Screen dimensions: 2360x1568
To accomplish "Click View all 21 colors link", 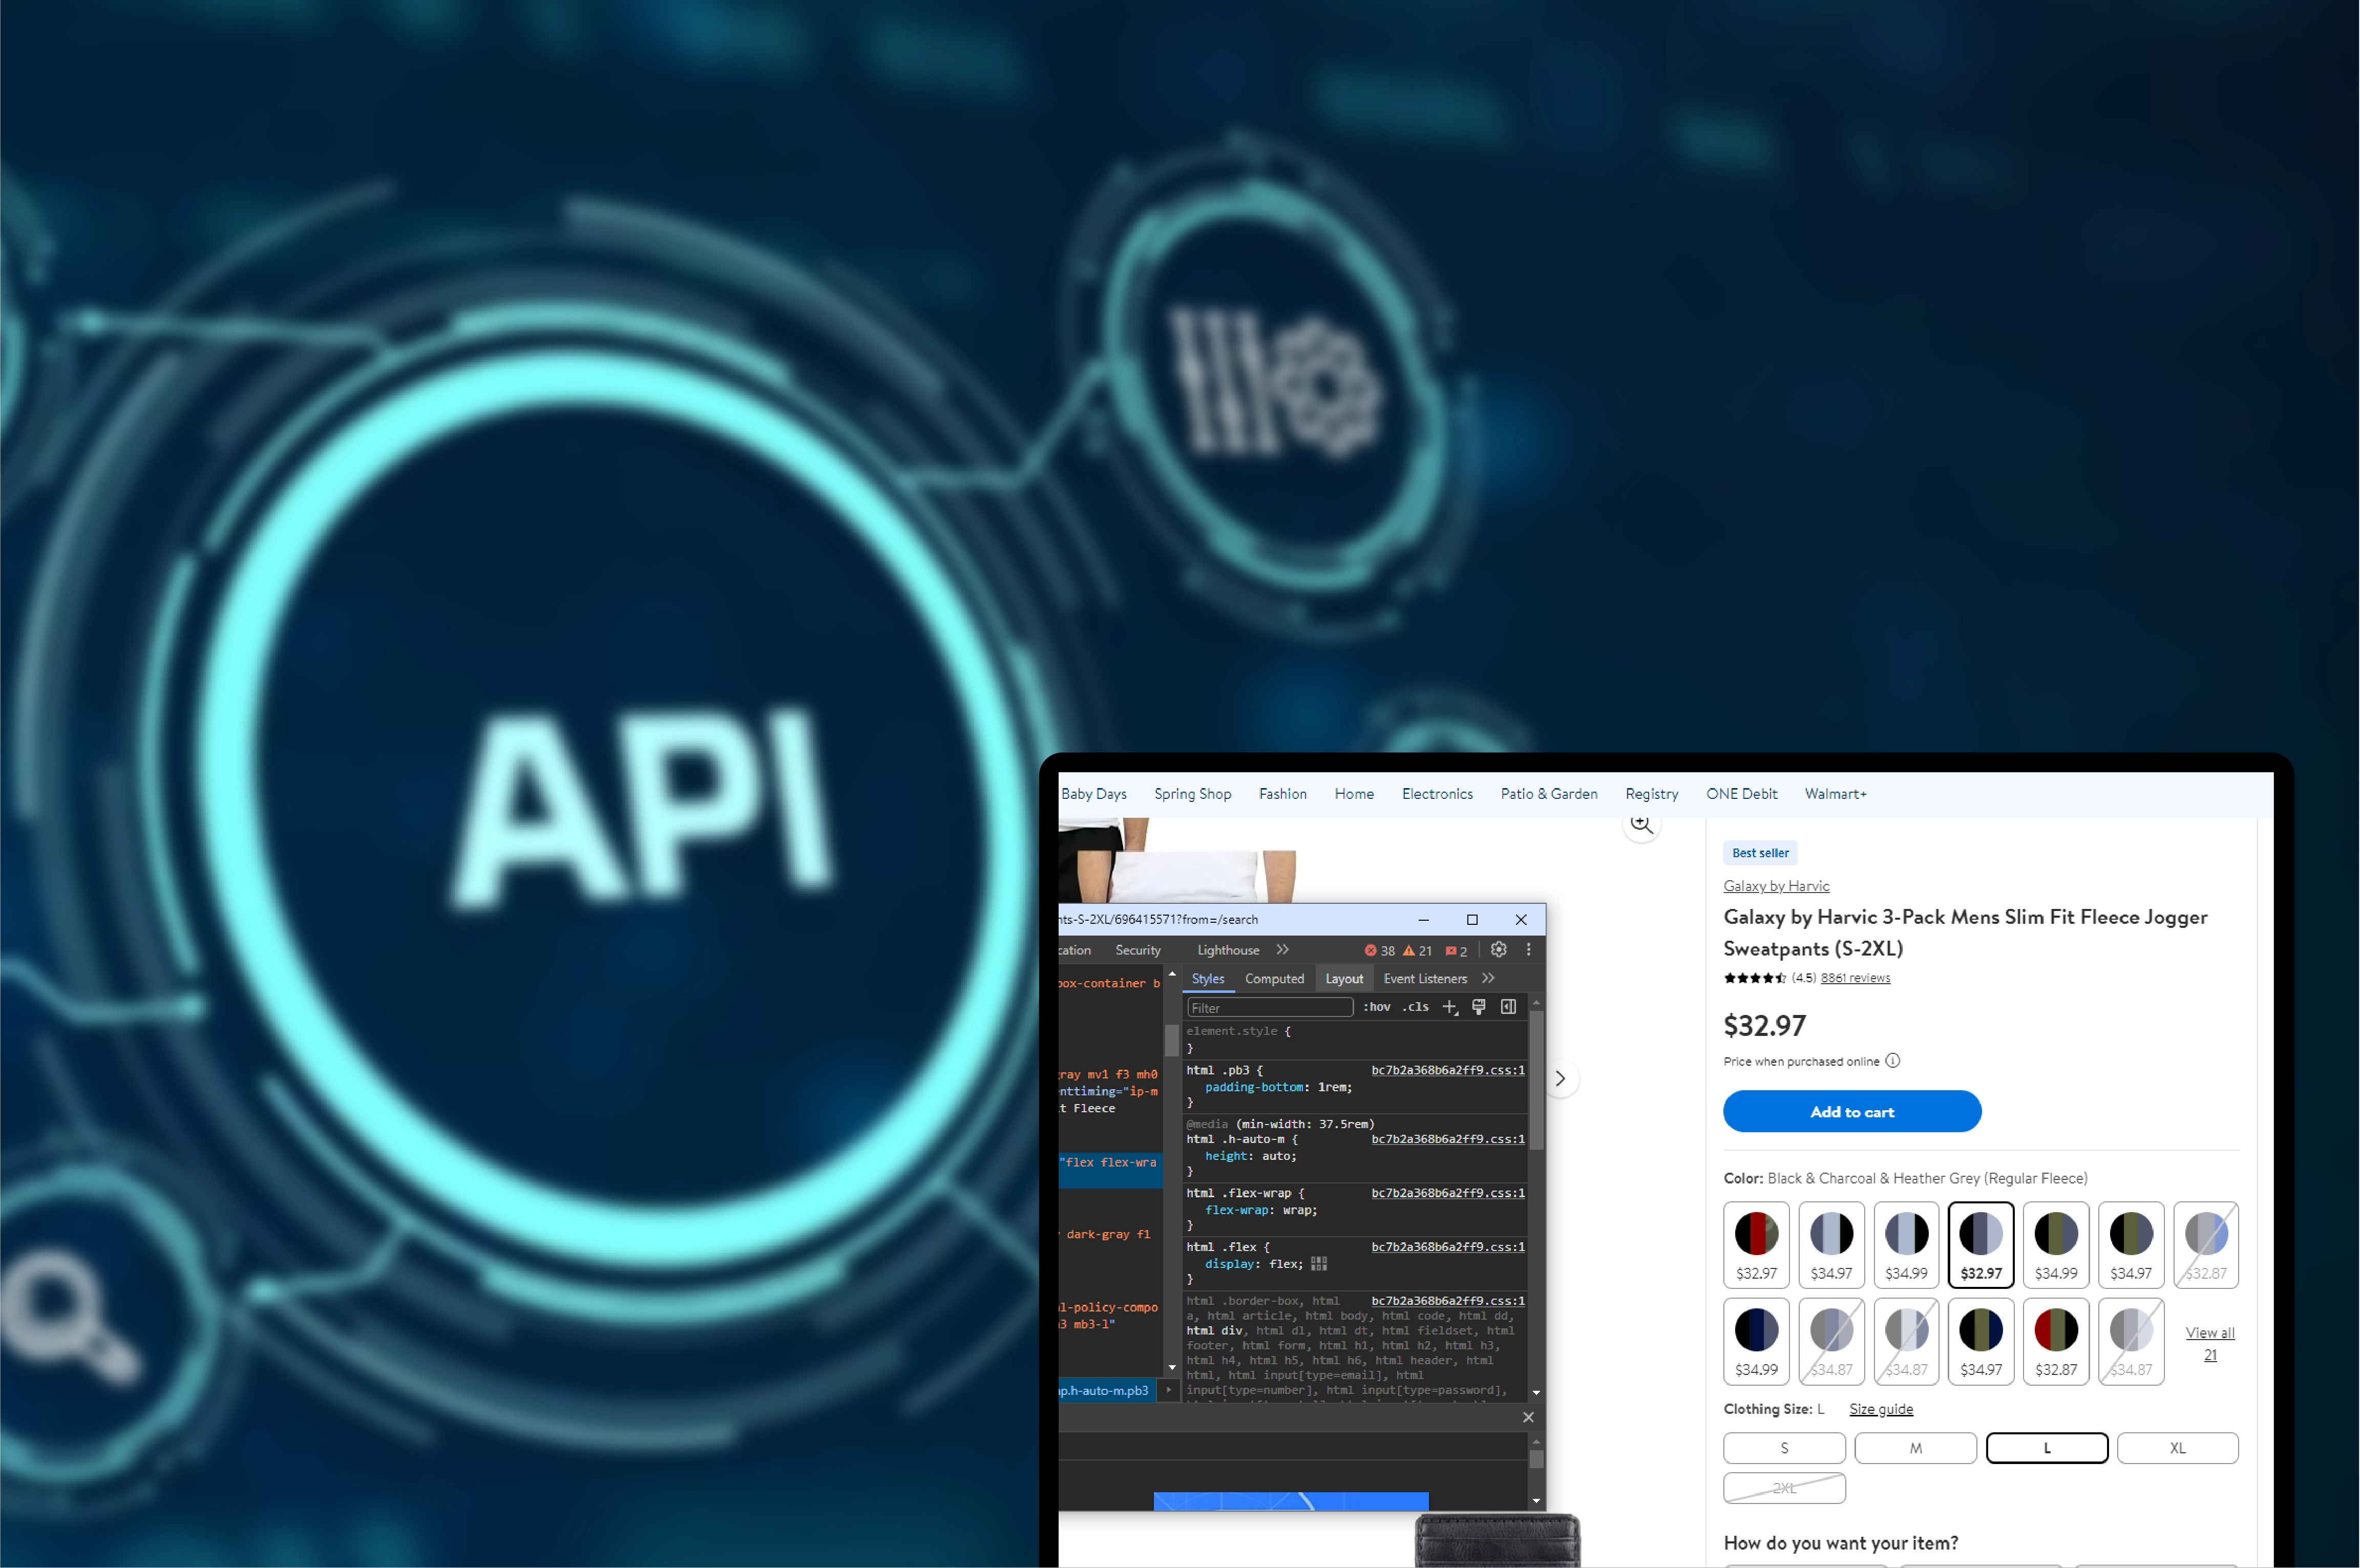I will [2210, 1343].
